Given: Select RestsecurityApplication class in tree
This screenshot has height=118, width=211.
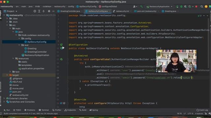Looking at the screenshot, I should click(x=37, y=55).
